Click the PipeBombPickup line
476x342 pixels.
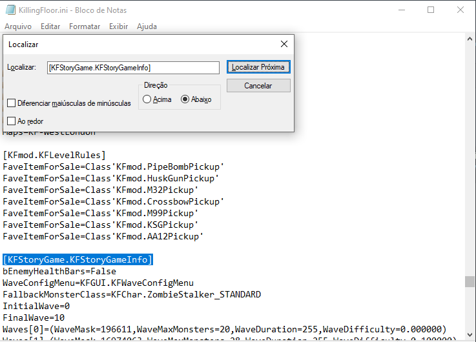click(113, 166)
